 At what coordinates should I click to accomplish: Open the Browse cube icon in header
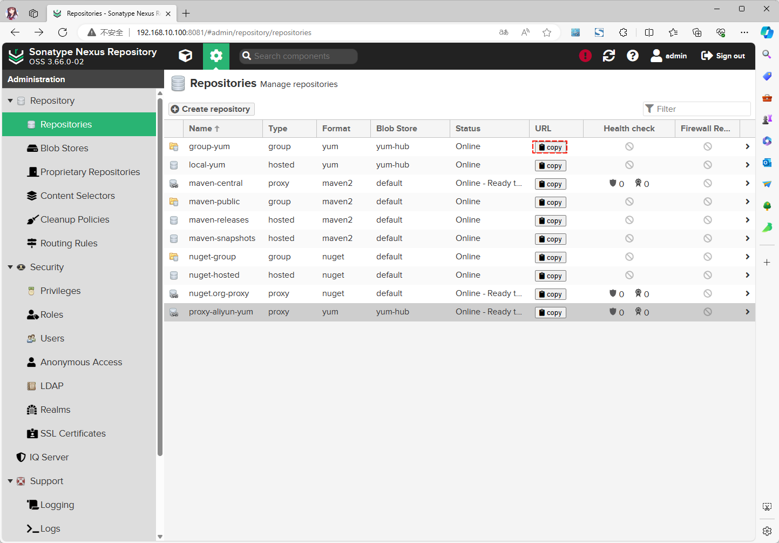(185, 56)
